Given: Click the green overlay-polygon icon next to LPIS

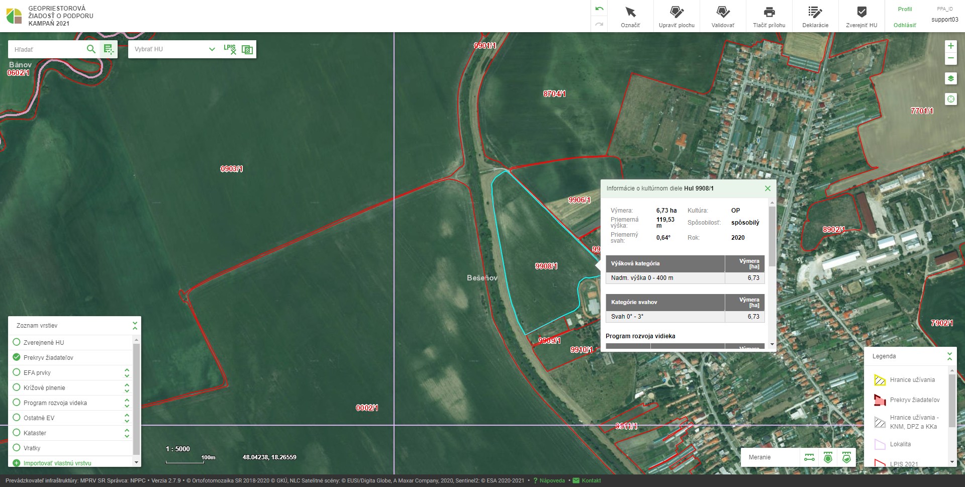Looking at the screenshot, I should pos(247,49).
